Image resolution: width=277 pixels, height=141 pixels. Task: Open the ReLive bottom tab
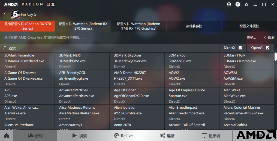[x=123, y=136]
